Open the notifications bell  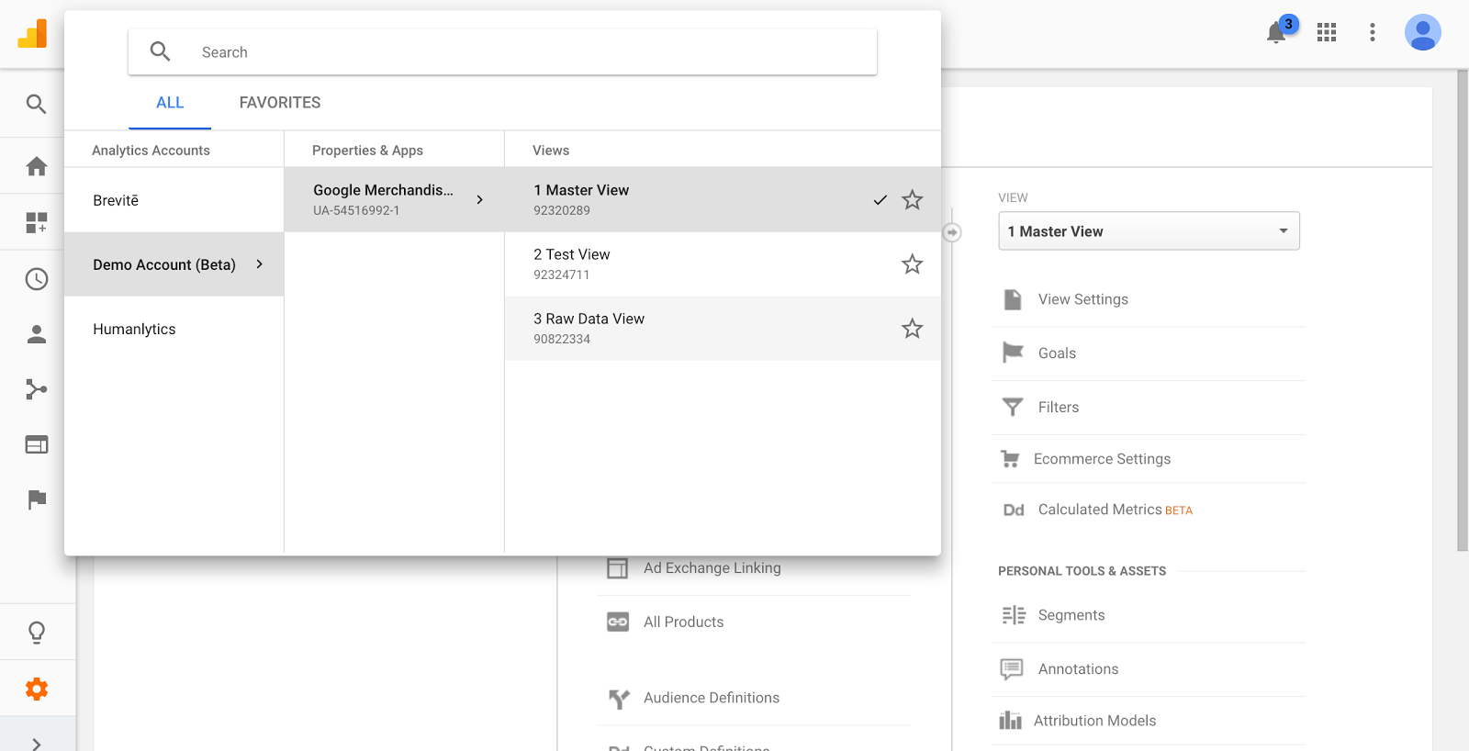1276,33
